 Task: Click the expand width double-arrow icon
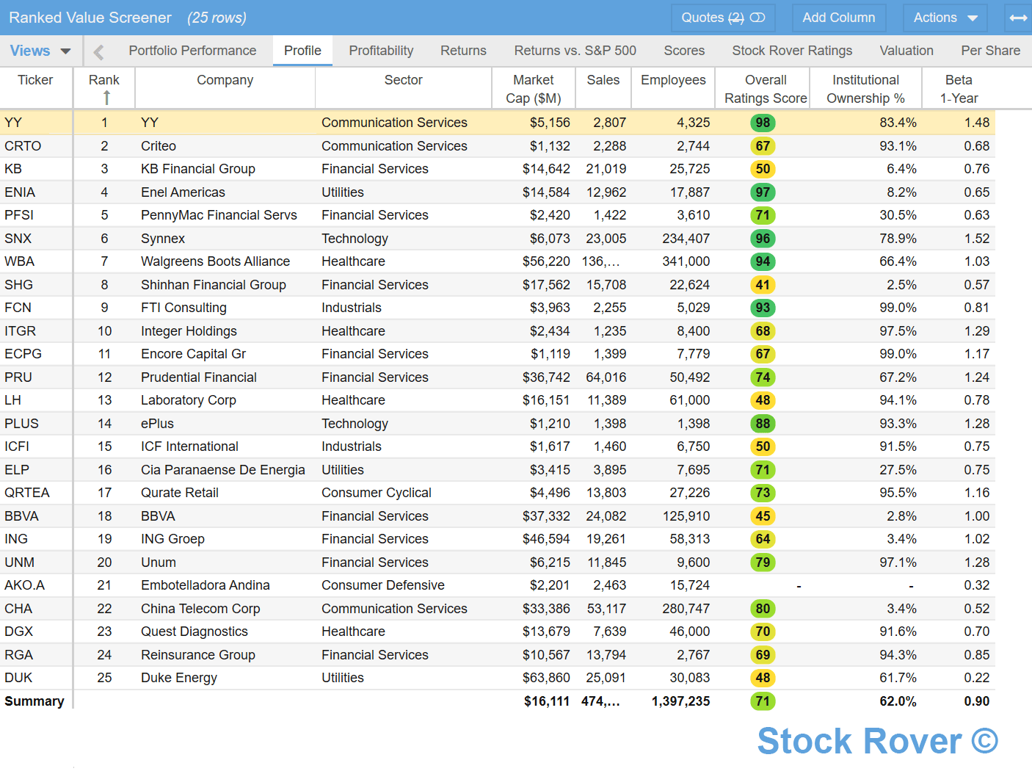point(1018,18)
